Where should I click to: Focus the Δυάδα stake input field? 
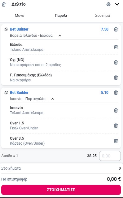coord(110,156)
